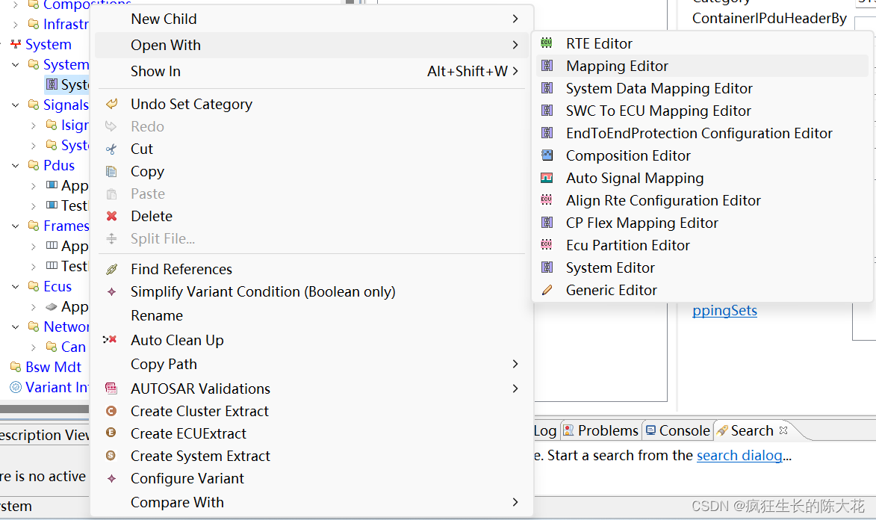Click the Ecu Partition Editor icon
Screen dimensions: 876x520
547,245
